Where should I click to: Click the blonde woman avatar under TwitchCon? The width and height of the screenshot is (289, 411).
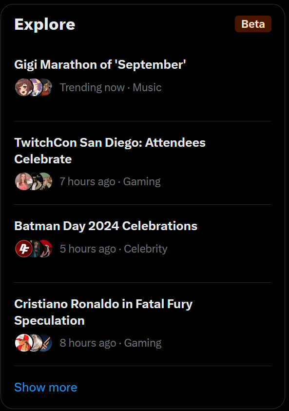coord(24,181)
